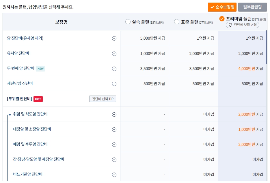Click 표준 플랜 미가입 for 비뇨기관암
This screenshot has width=270, height=183.
pos(209,174)
